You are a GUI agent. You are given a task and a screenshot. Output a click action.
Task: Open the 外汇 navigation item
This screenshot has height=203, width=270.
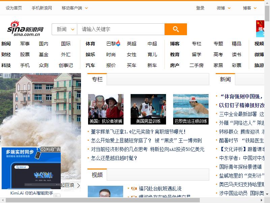(66, 54)
